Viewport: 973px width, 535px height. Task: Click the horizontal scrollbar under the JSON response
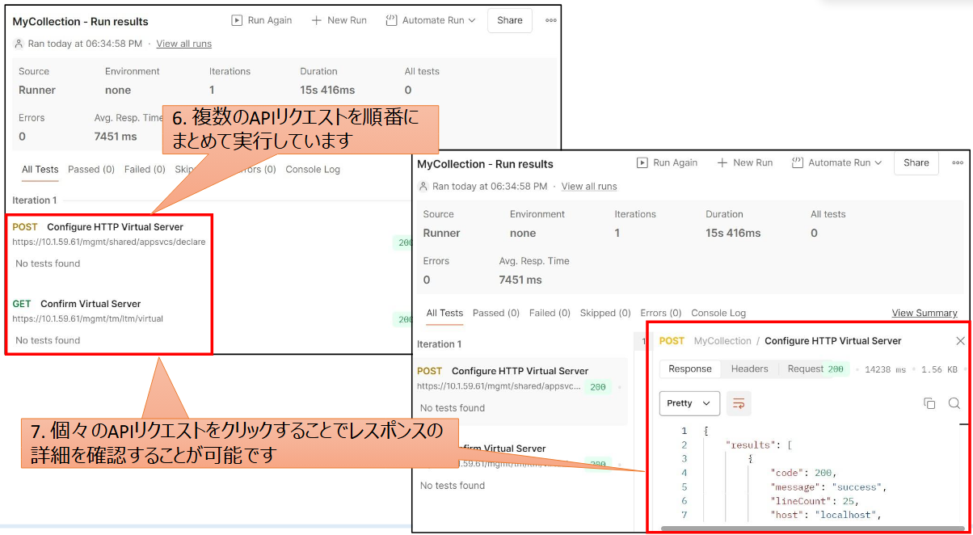click(808, 529)
